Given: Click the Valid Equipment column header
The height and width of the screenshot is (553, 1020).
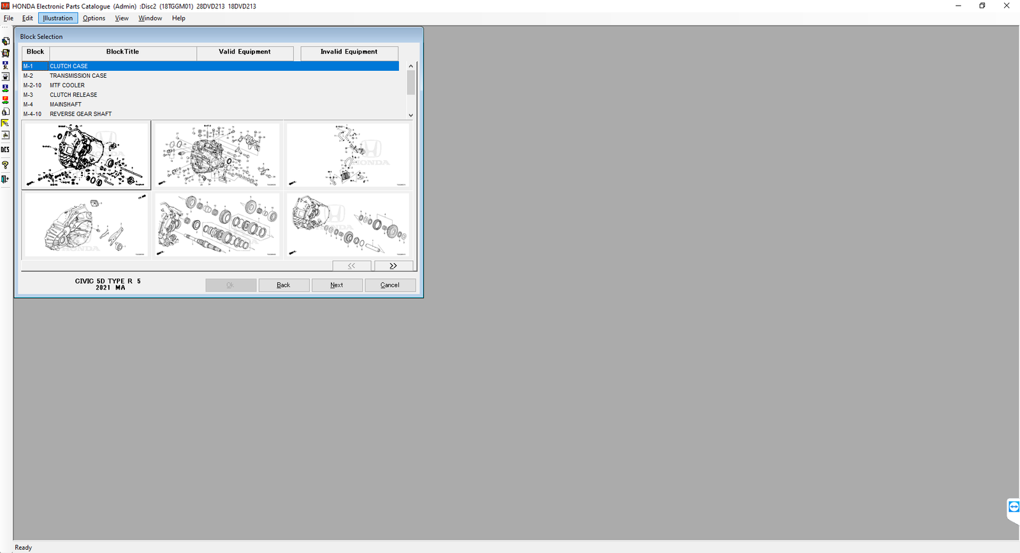Looking at the screenshot, I should pos(245,52).
